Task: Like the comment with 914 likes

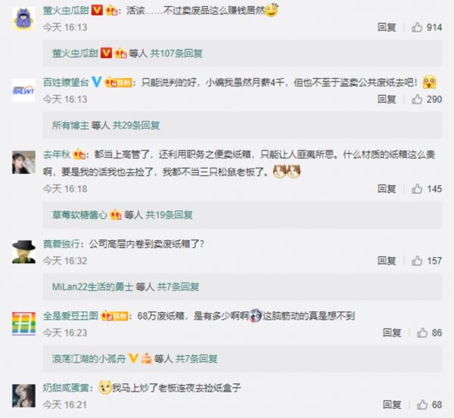Action: pos(417,27)
